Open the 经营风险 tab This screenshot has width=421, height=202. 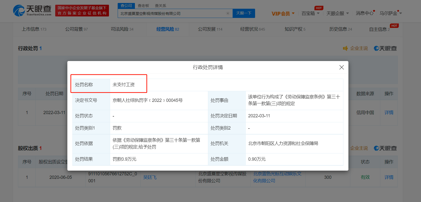pyautogui.click(x=168, y=29)
